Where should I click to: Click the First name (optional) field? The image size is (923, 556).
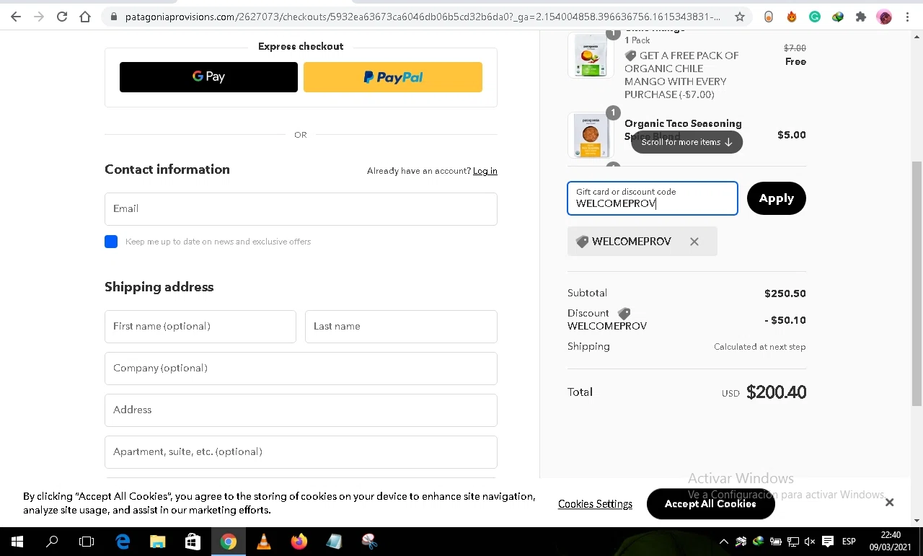(x=200, y=327)
